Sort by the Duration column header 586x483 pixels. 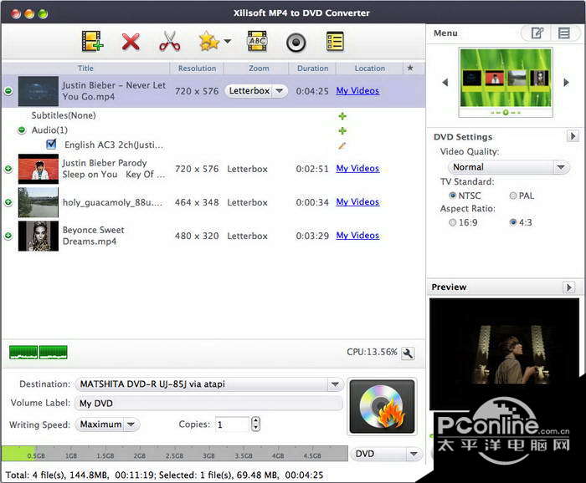click(x=312, y=69)
